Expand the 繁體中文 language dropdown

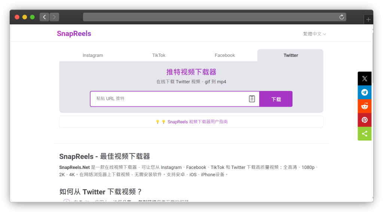(x=314, y=34)
